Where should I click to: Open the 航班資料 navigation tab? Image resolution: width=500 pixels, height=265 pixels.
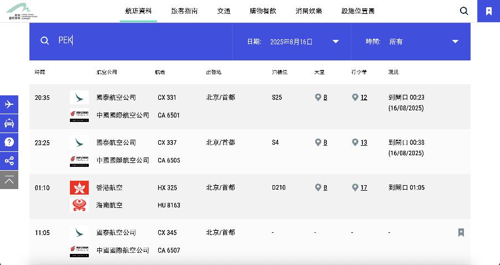(138, 11)
